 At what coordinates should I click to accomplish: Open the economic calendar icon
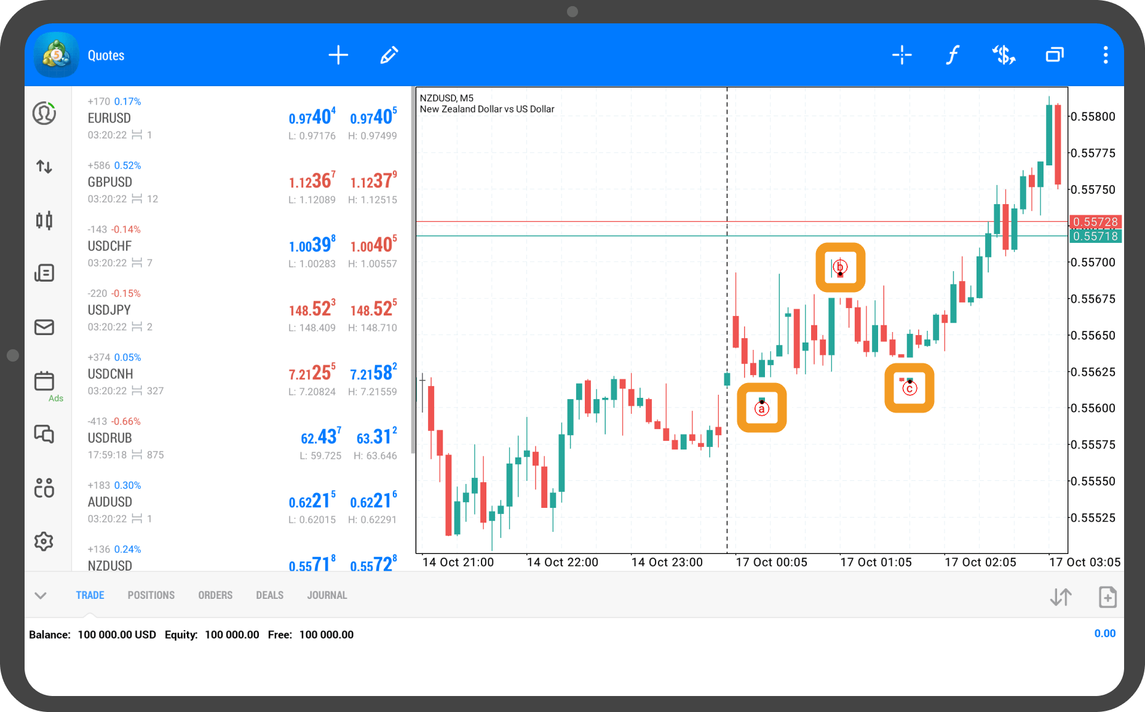coord(44,381)
